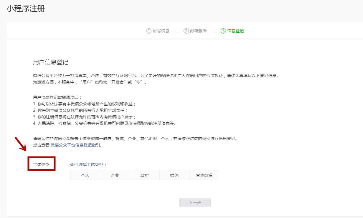Select the 其他组织 subject type tab
The width and height of the screenshot is (363, 218).
point(204,175)
